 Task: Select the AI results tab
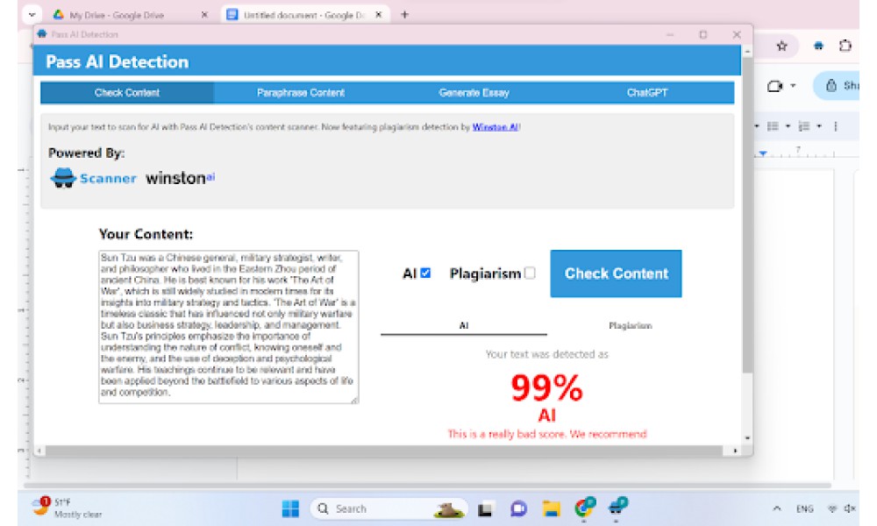pyautogui.click(x=464, y=325)
